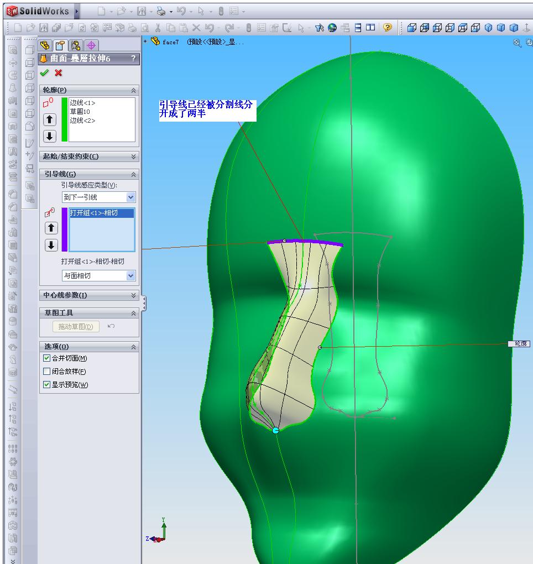533x564 pixels.
Task: Click the purple guide curve color bar
Action: (64, 229)
